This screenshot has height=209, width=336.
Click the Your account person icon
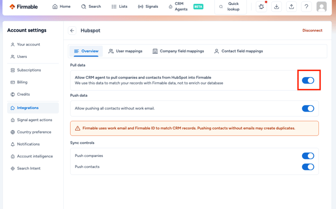point(13,44)
